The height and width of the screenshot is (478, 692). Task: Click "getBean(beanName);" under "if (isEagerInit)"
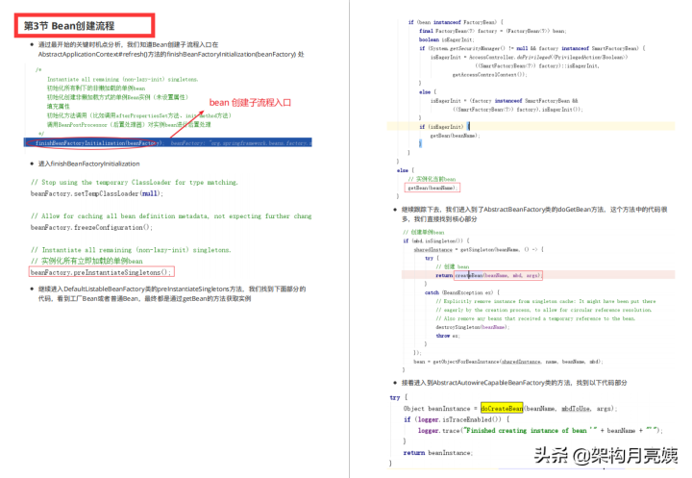click(x=455, y=136)
